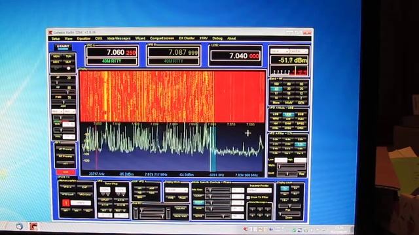Adjust the Mic Gain slider

(x=217, y=190)
